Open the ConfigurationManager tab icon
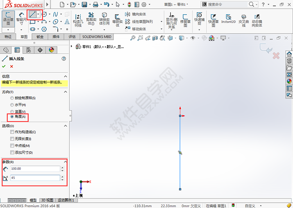Image resolution: width=293 pixels, height=208 pixels. (x=29, y=50)
